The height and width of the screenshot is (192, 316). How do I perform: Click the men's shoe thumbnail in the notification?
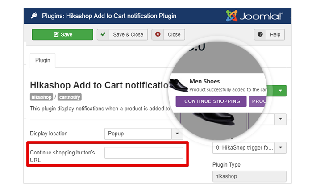coord(179,85)
